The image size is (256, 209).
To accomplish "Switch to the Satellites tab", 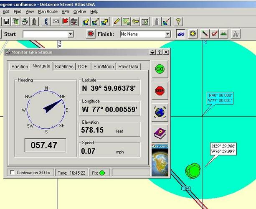I will click(x=64, y=66).
